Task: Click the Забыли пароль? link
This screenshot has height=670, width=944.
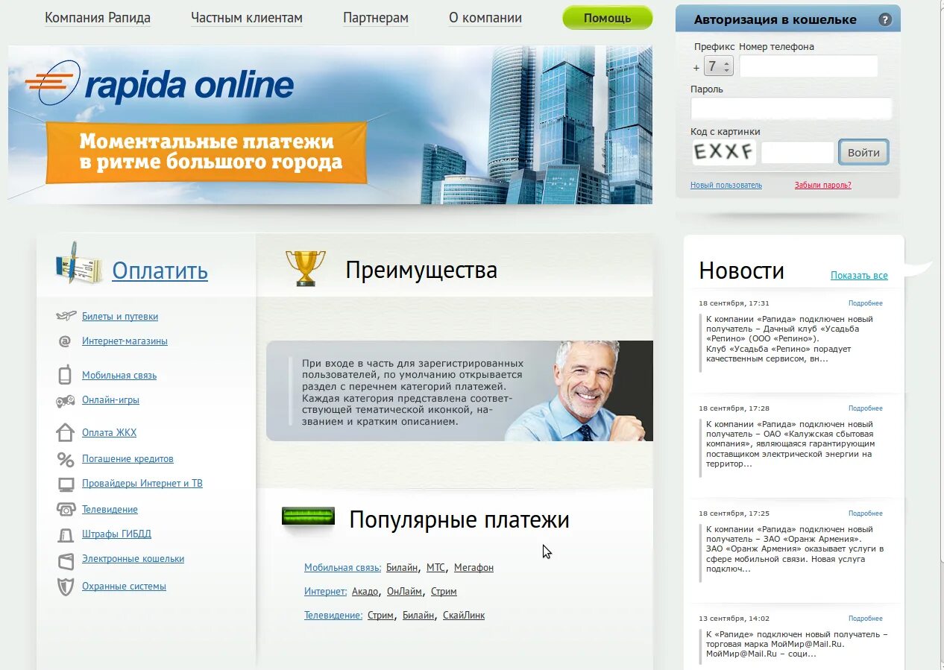Action: pyautogui.click(x=822, y=185)
